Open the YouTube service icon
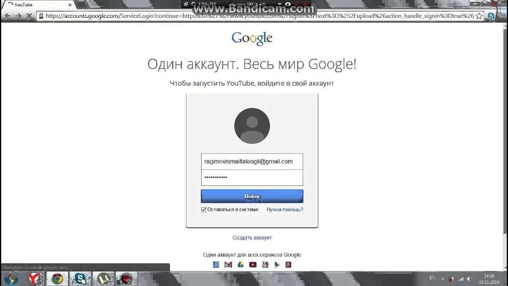The image size is (508, 286). pyautogui.click(x=253, y=265)
